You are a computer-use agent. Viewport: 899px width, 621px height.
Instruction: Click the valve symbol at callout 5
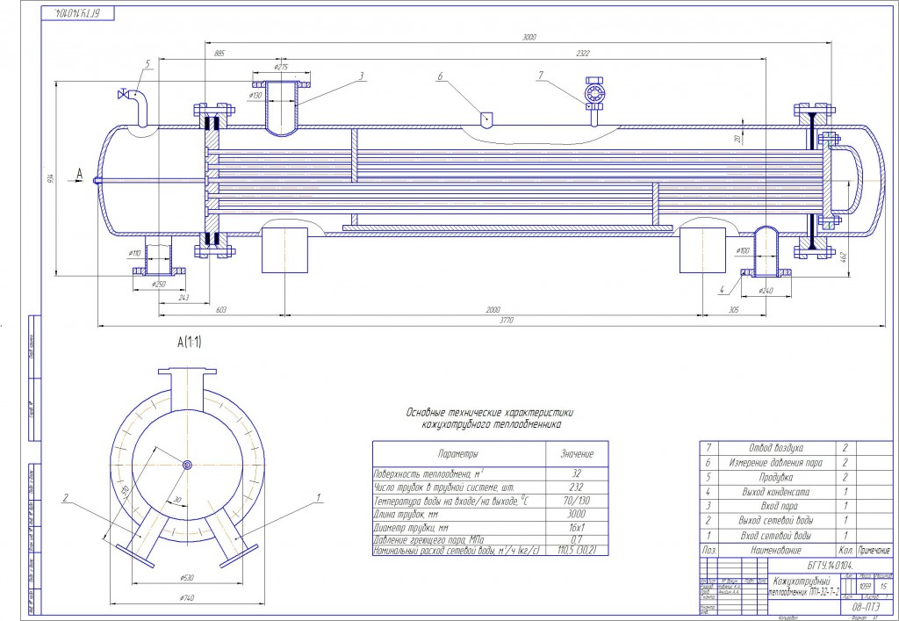pos(123,95)
